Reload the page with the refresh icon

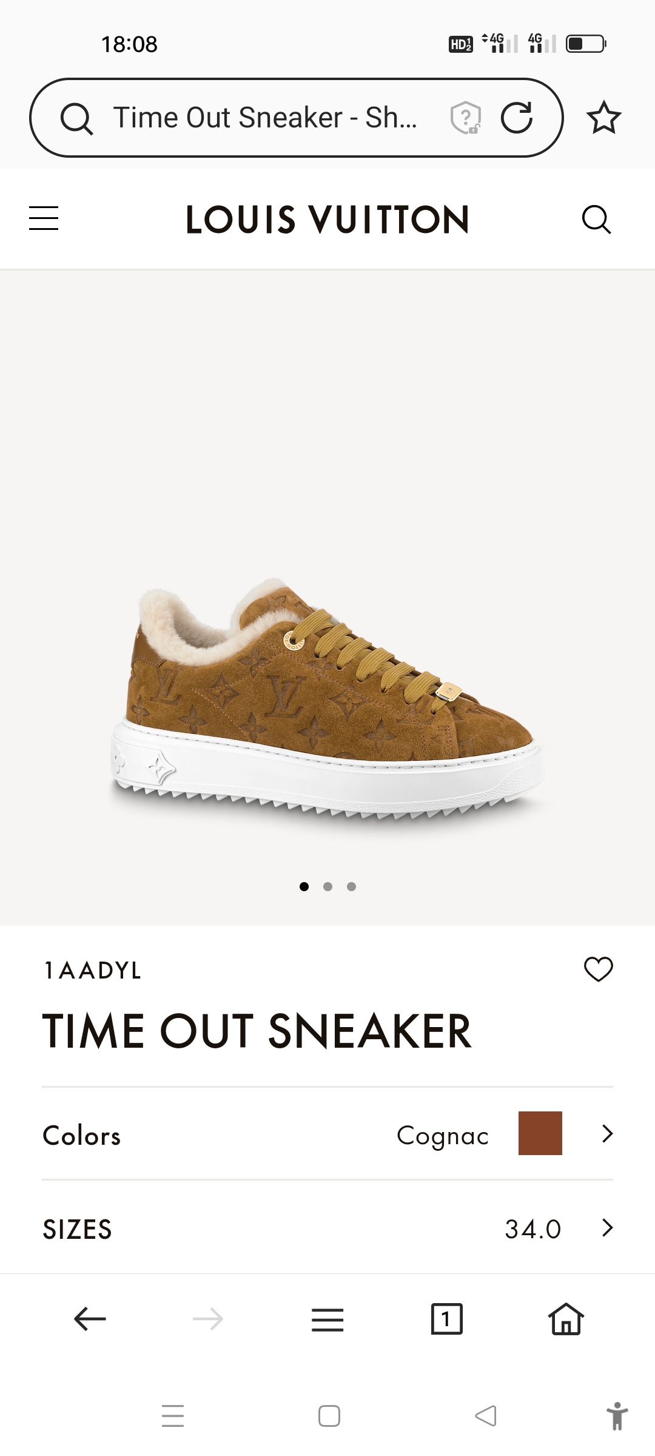pyautogui.click(x=517, y=117)
